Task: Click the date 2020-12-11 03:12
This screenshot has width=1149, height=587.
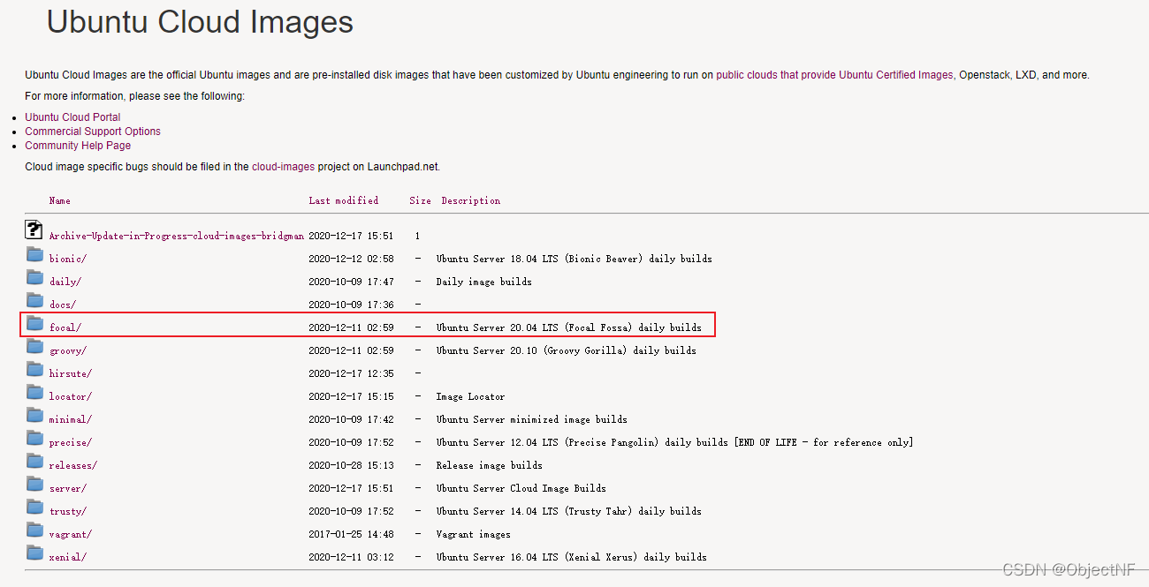Action: (x=351, y=557)
